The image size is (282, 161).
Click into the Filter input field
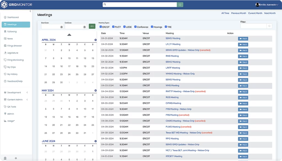pyautogui.click(x=253, y=26)
